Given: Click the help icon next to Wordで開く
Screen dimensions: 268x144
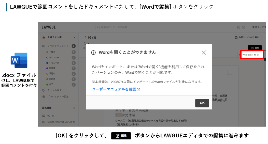Looking at the screenshot, I should coord(258,55).
